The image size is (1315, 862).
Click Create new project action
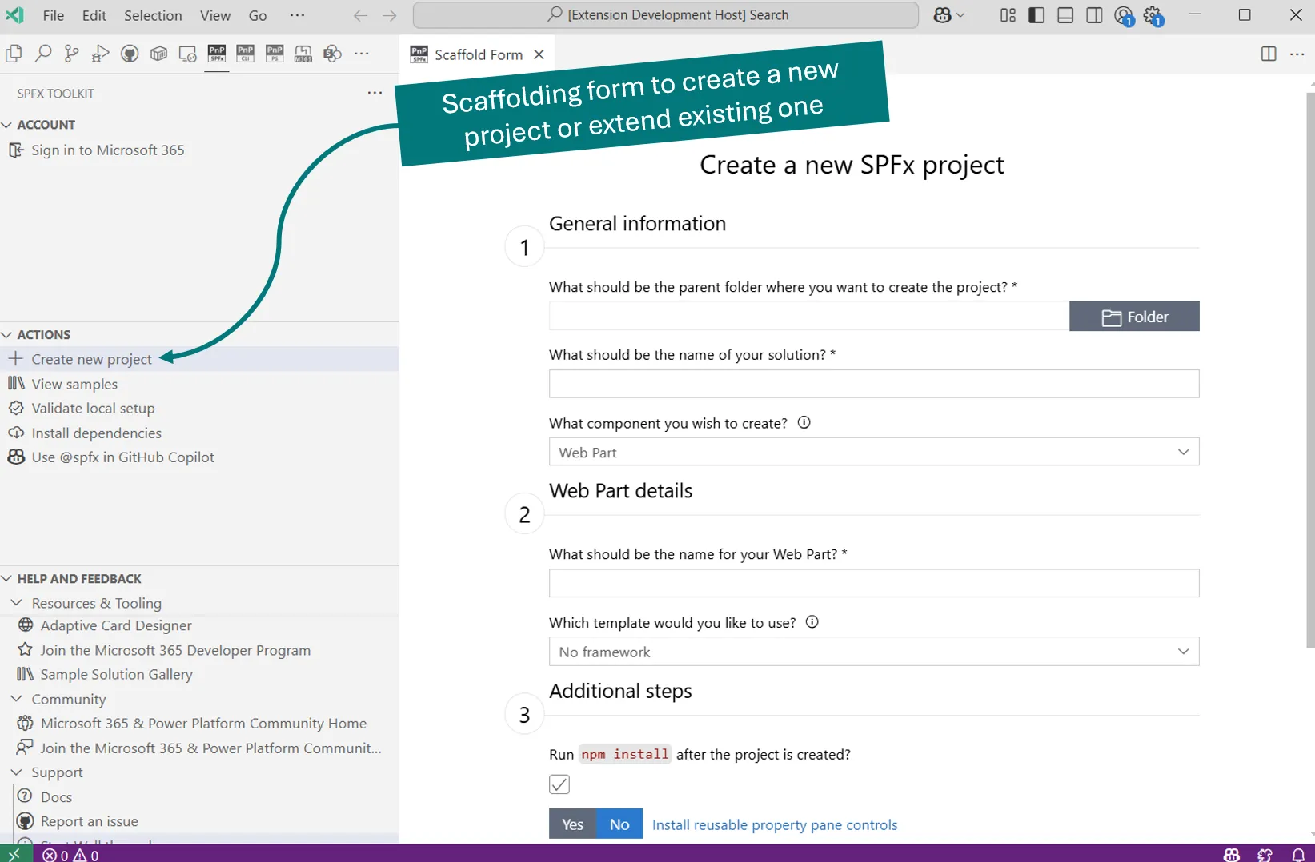[91, 359]
